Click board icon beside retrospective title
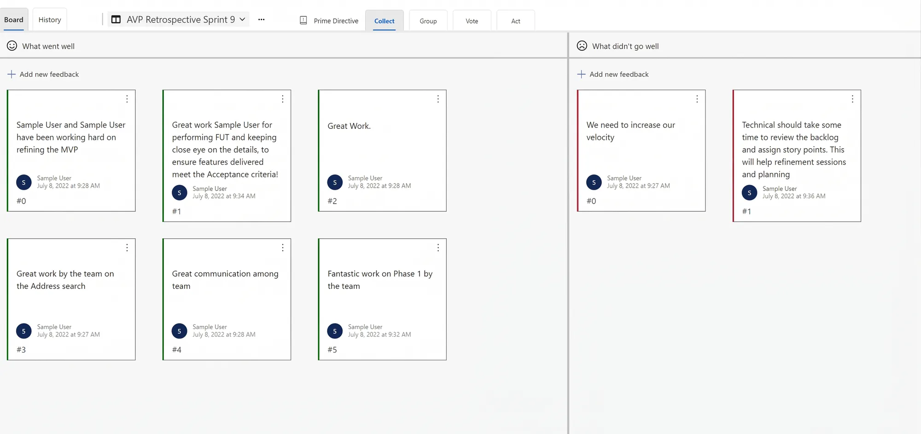The image size is (921, 434). (116, 19)
